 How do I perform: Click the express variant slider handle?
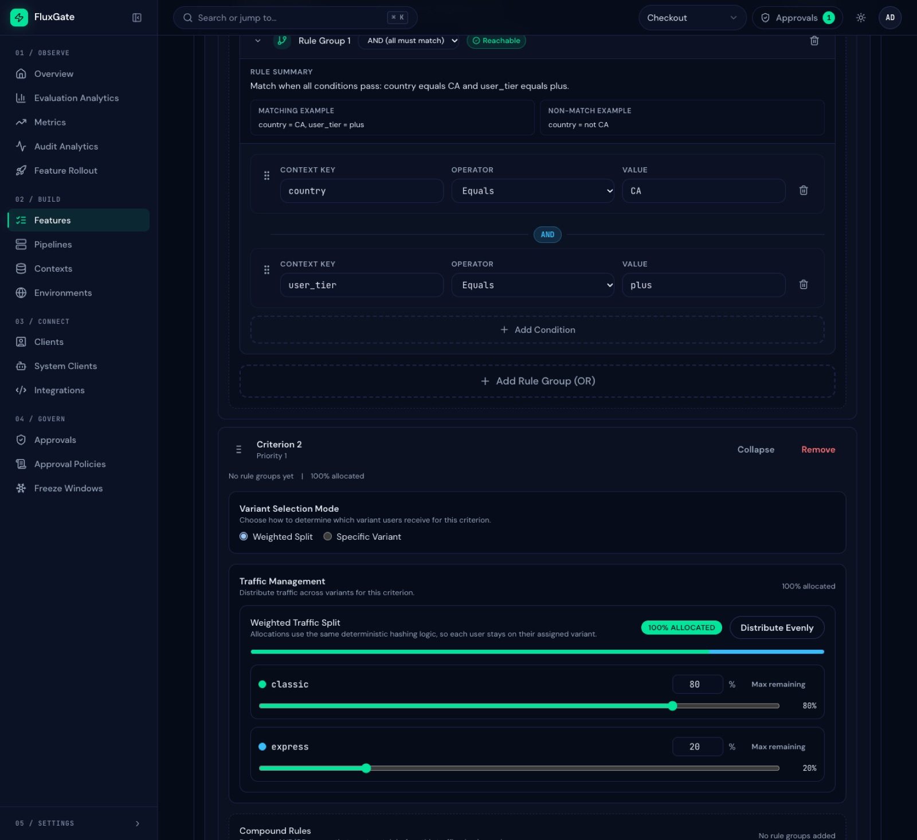(x=366, y=768)
